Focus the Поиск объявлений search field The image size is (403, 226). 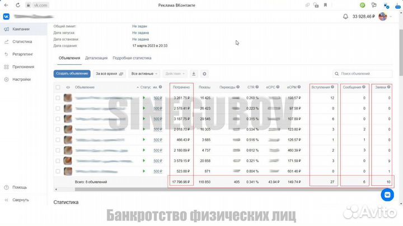tap(363, 74)
